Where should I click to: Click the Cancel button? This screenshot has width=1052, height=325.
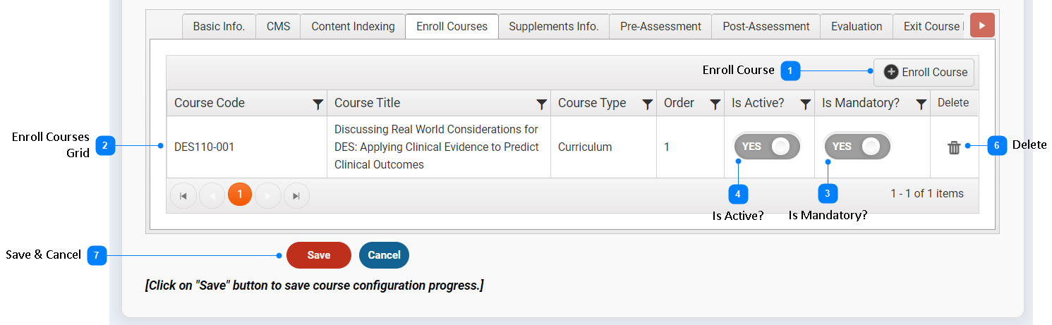pos(384,255)
